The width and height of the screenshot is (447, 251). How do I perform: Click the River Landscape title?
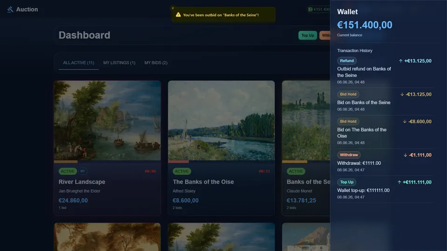(82, 182)
